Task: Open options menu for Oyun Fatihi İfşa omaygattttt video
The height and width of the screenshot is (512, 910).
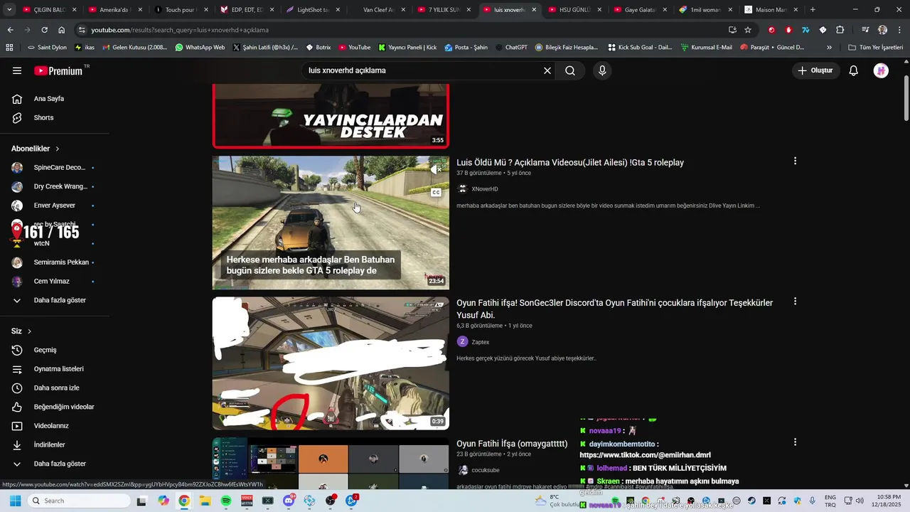Action: (795, 442)
